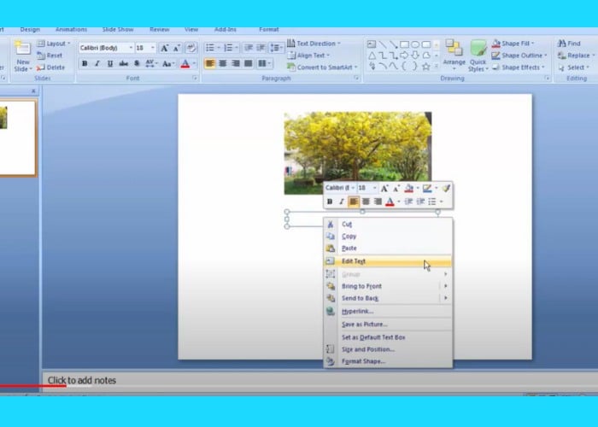Select the Oval shape in shapes gallery
Screen dimensions: 598x427
(415, 44)
